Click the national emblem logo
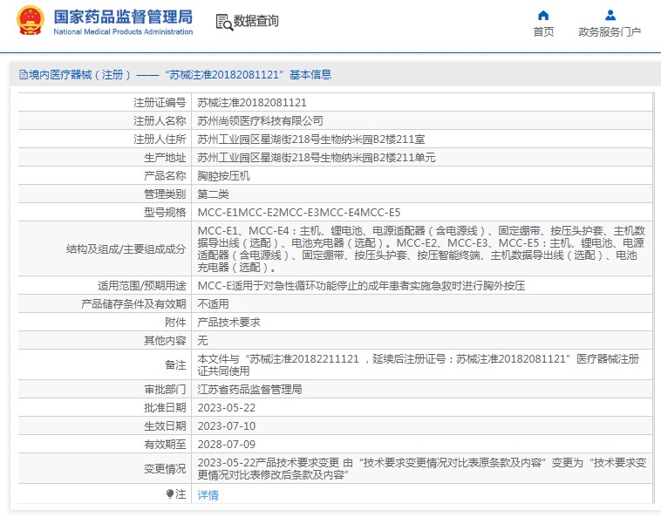Viewport: 661px width, 517px height. pos(31,21)
